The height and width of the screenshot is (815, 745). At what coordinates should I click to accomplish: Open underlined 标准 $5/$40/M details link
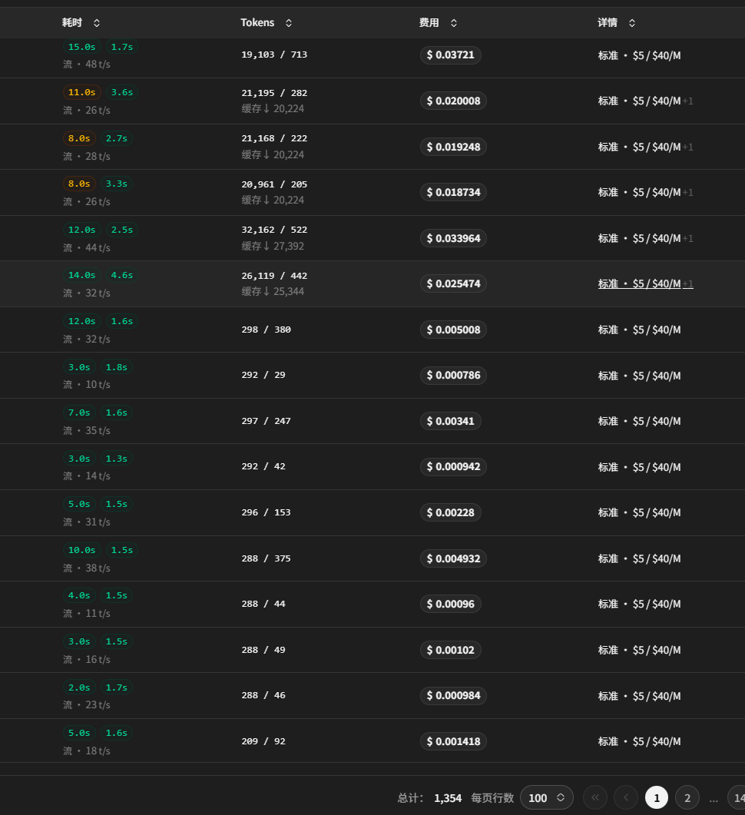click(x=645, y=283)
